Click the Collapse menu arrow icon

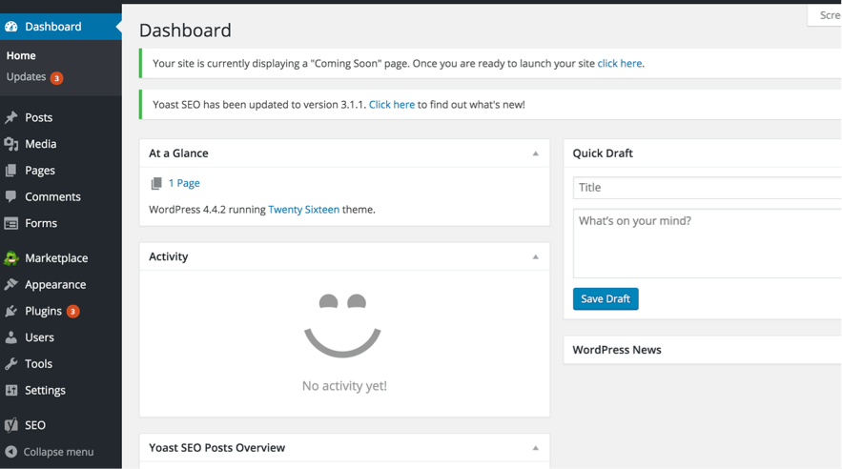[11, 452]
